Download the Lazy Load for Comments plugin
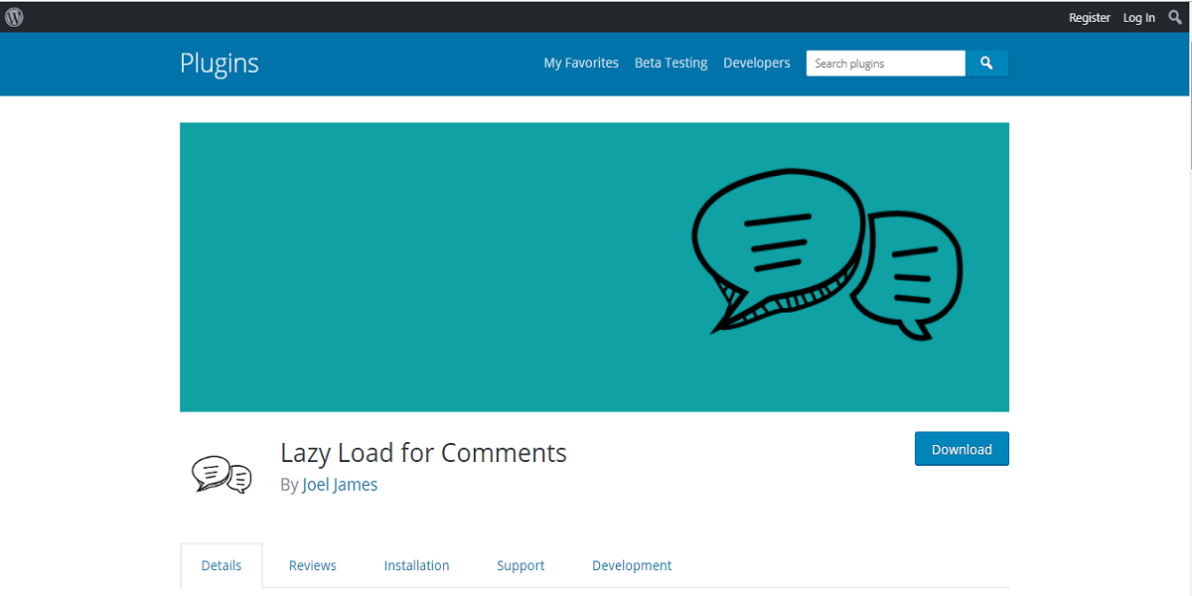Image resolution: width=1192 pixels, height=596 pixels. coord(962,449)
